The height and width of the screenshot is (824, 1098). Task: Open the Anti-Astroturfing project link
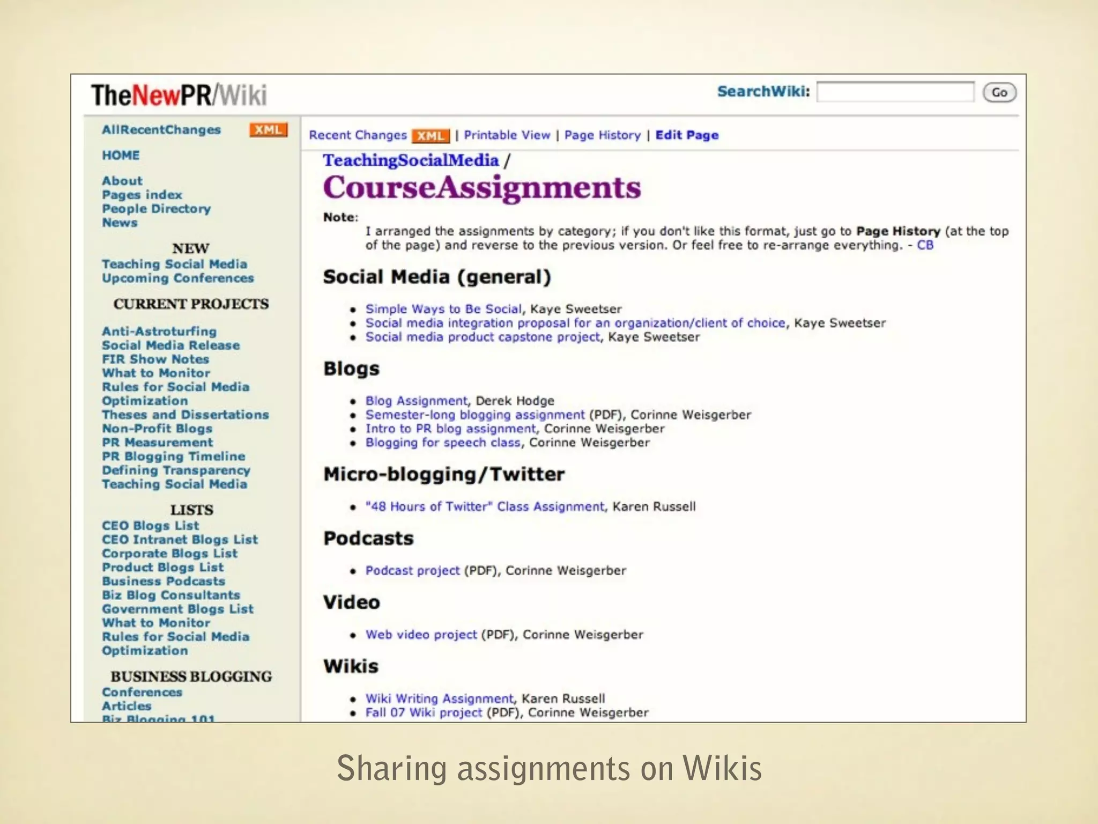tap(159, 332)
